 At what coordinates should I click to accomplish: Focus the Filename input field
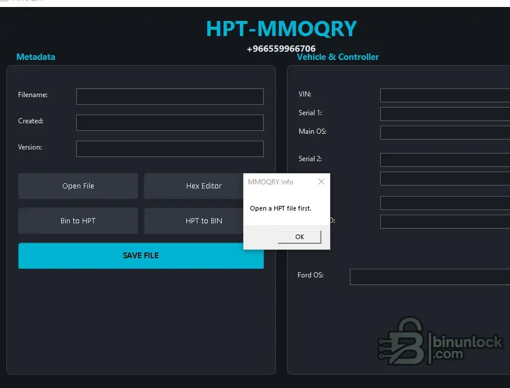(170, 97)
